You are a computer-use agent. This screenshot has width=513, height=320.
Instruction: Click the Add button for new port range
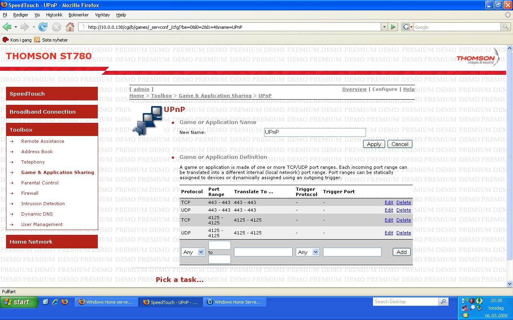(x=402, y=252)
